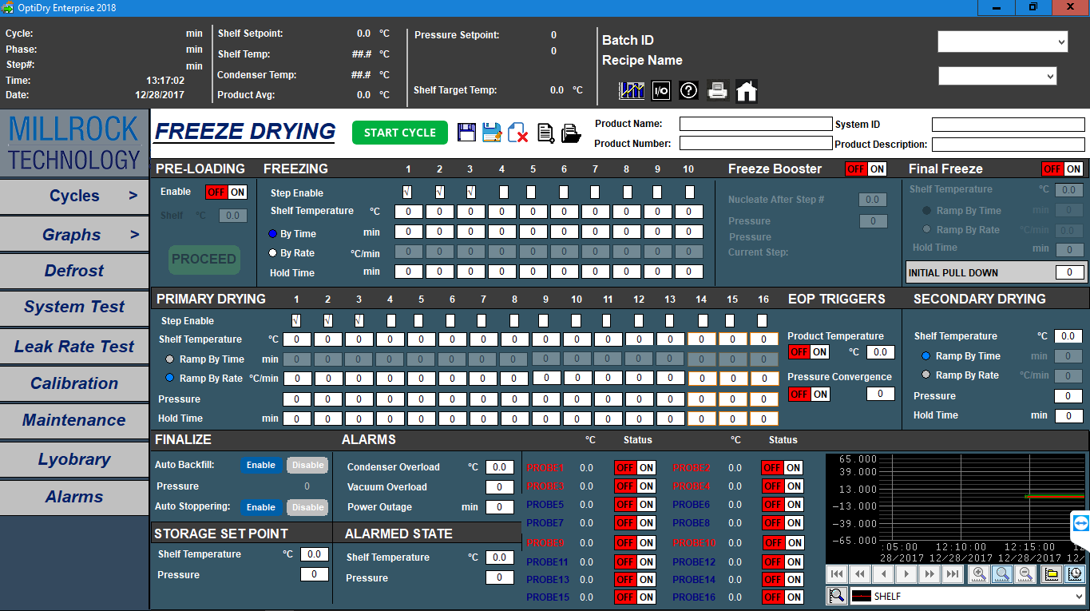The image size is (1090, 611).
Task: Click the middle time-axis magnifier icon
Action: pos(1001,573)
